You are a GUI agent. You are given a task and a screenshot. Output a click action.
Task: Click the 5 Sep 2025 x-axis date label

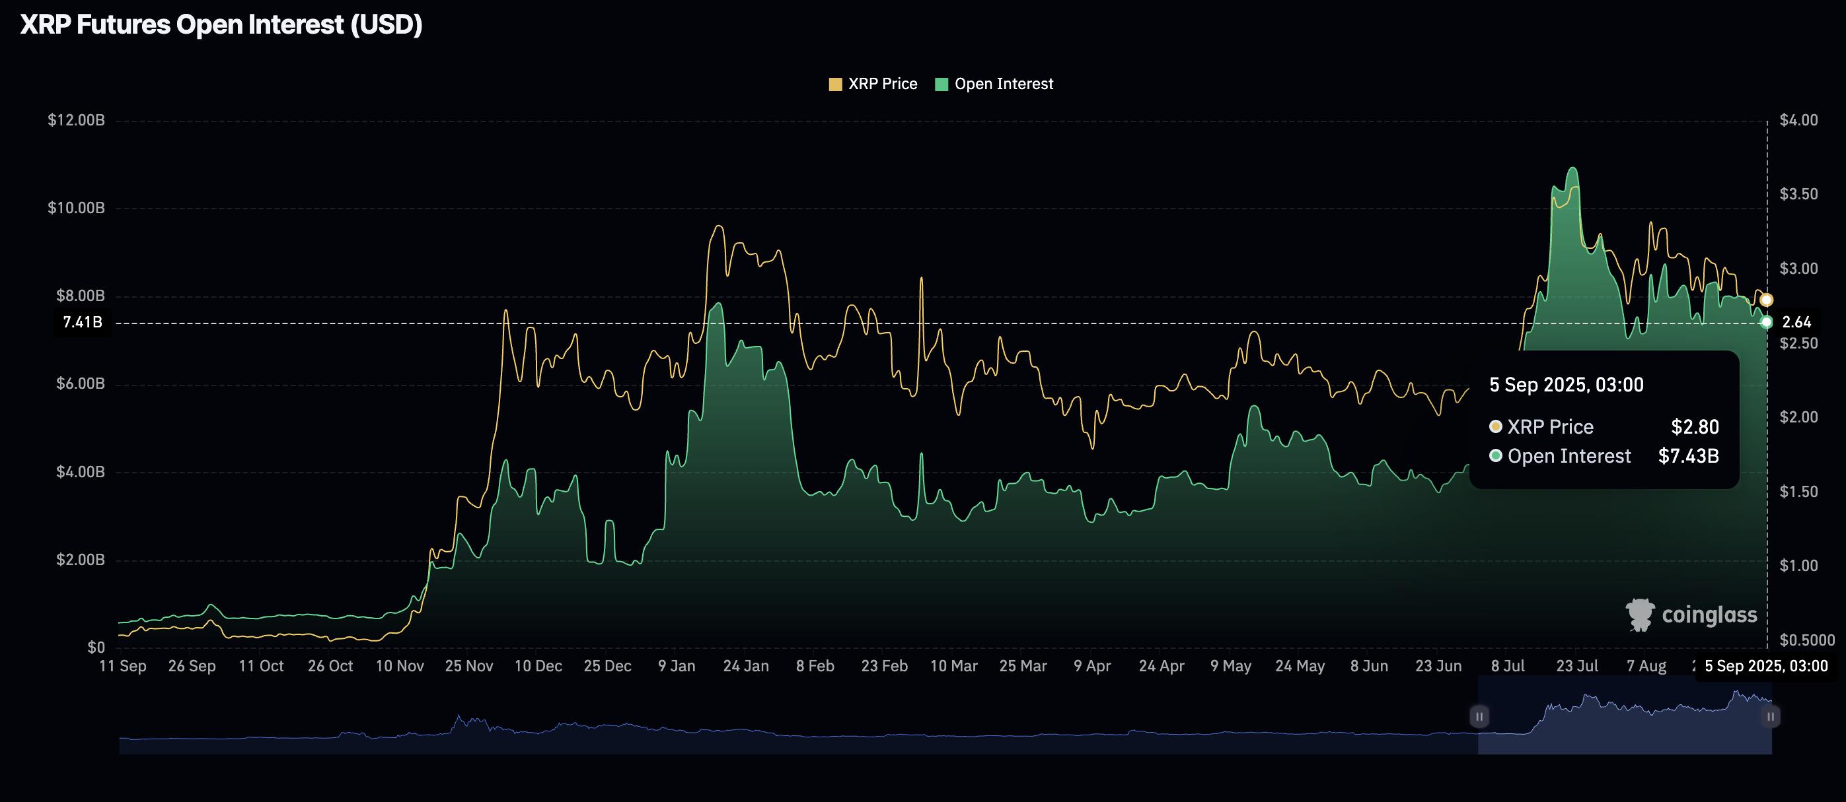click(1766, 666)
